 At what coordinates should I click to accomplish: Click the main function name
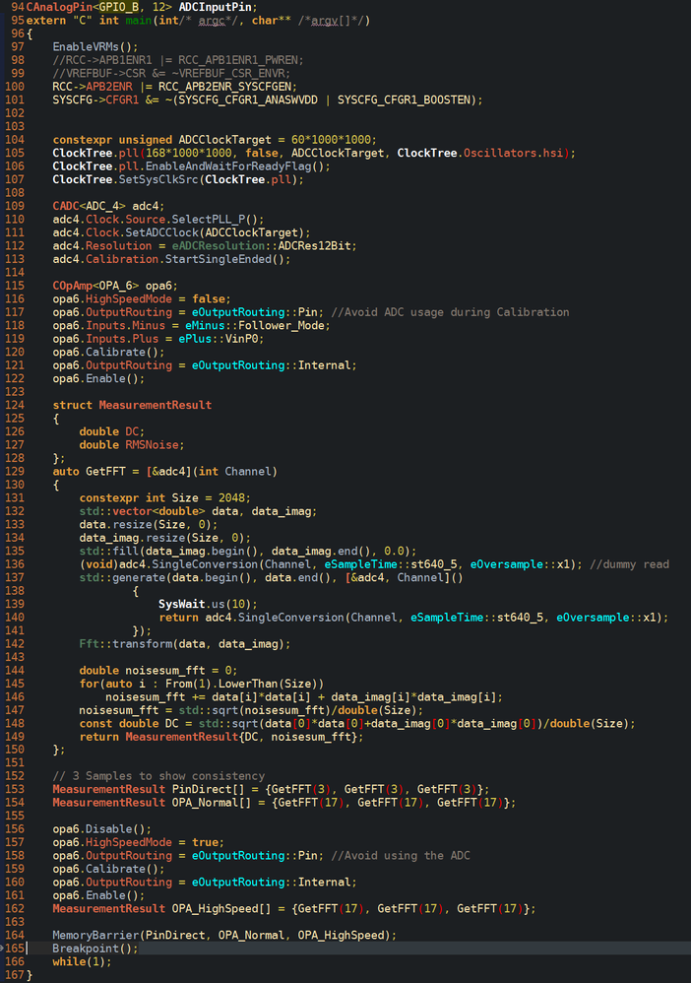[139, 20]
